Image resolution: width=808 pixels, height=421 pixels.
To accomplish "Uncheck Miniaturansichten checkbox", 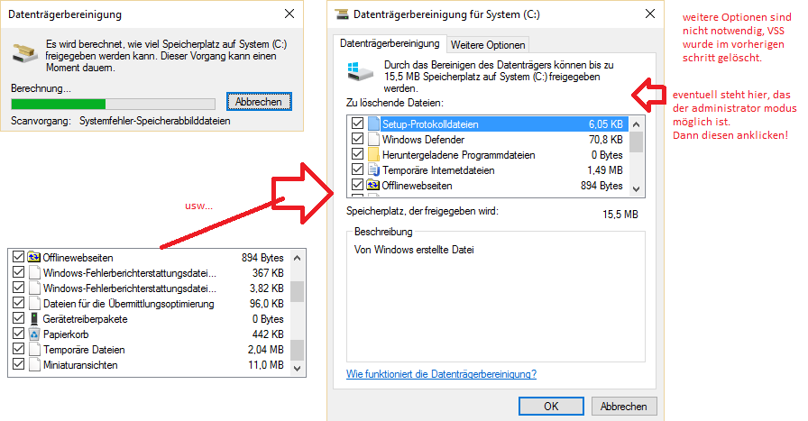I will click(19, 364).
